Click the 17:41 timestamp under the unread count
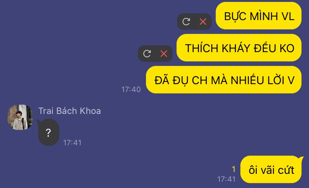Image resolution: width=309 pixels, height=188 pixels. pos(227,179)
